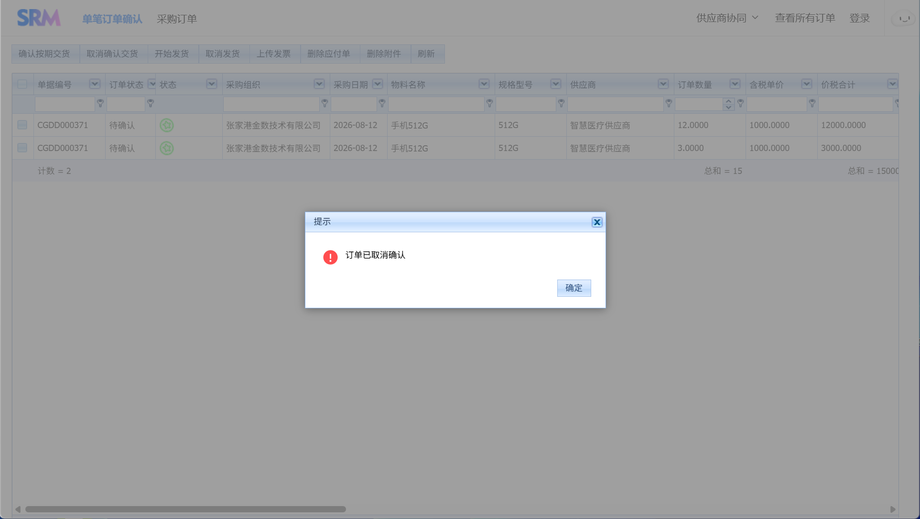This screenshot has height=519, width=920.
Task: Open the 订单数量 column dropdown
Action: click(x=735, y=84)
